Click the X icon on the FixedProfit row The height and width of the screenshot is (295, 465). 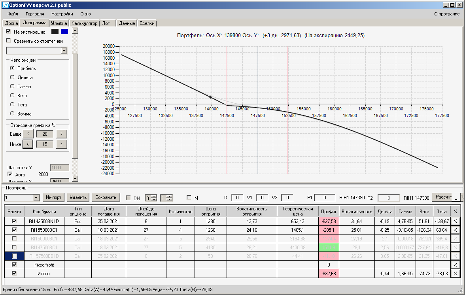[455, 265]
